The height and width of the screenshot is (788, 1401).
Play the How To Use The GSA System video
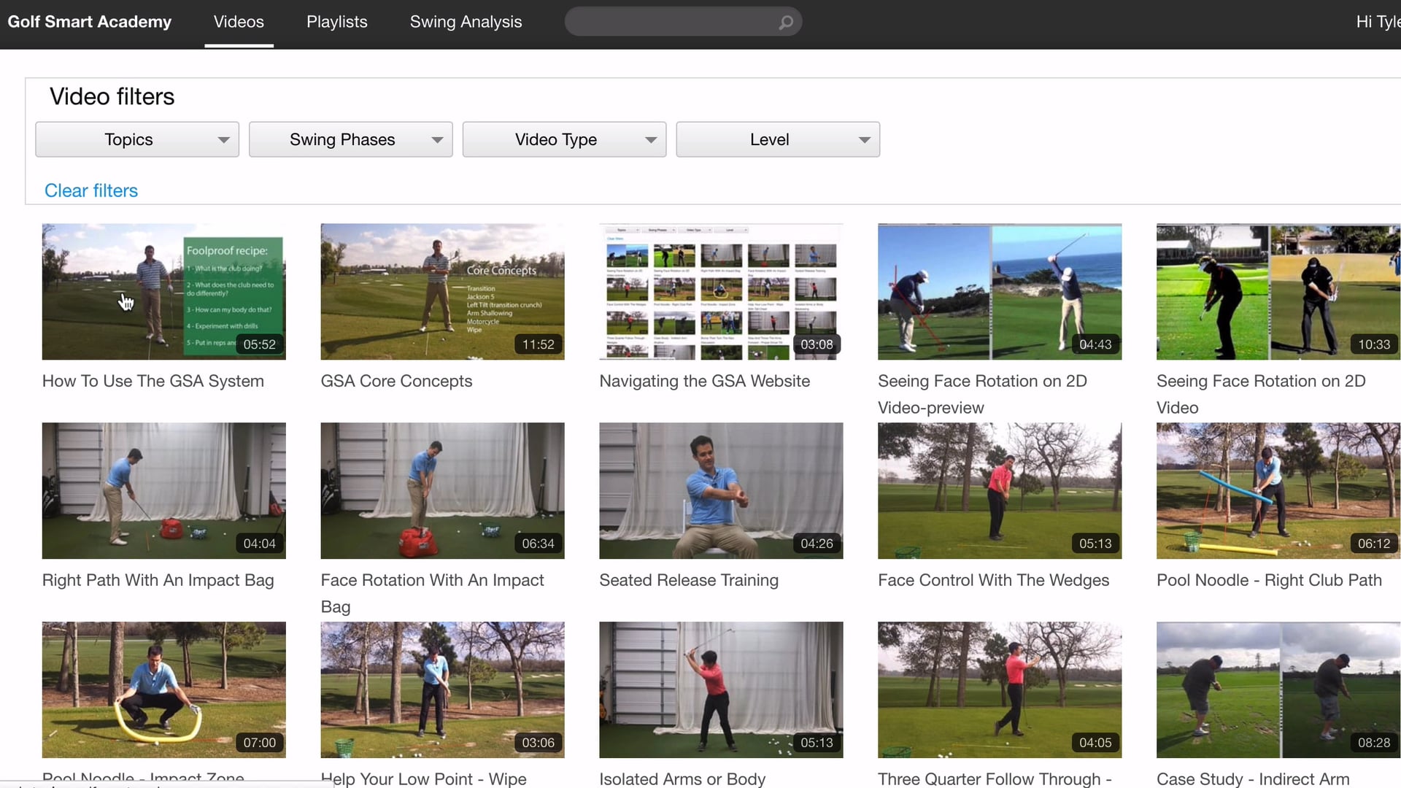[x=163, y=291]
